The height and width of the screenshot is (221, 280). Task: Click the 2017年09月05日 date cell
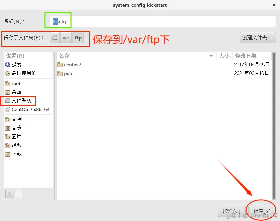pyautogui.click(x=252, y=64)
